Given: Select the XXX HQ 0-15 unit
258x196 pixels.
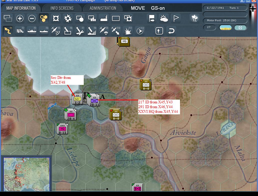Looking at the screenshot, I should 62,129.
